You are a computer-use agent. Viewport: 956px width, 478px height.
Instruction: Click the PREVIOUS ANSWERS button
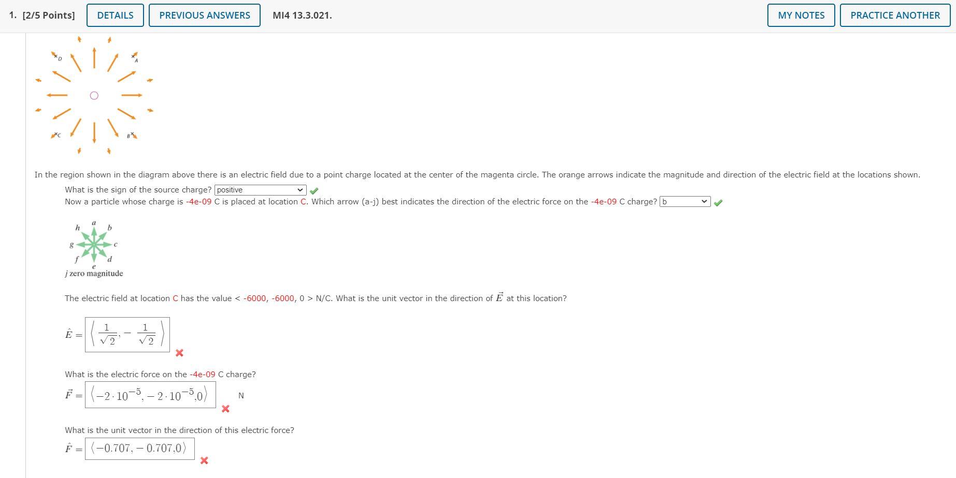click(205, 16)
